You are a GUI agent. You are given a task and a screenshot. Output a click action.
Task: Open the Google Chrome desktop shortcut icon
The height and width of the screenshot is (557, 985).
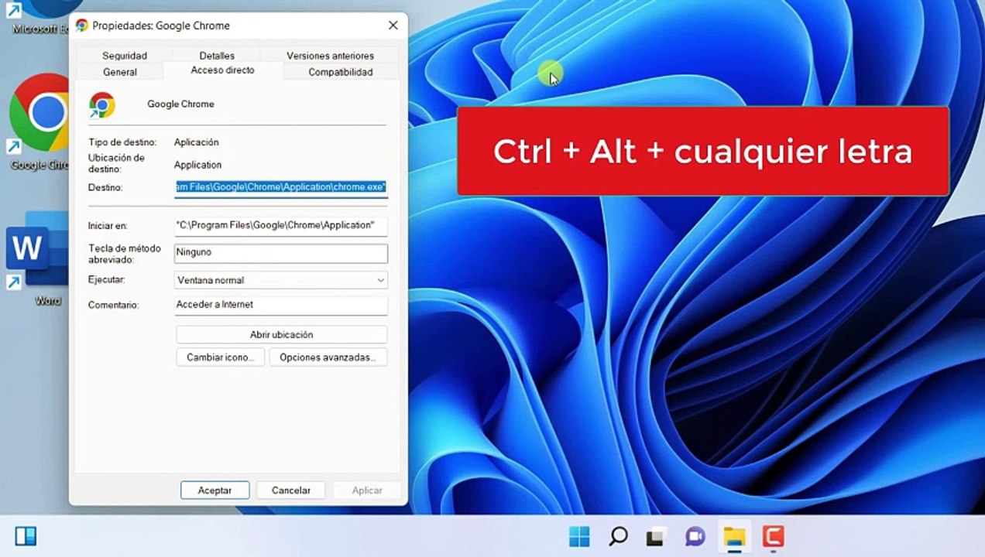pos(39,113)
